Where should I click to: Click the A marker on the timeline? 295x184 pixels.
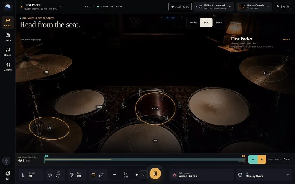(46, 156)
